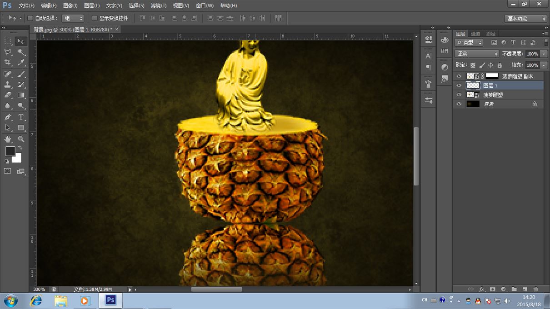Select the Crop tool
550x309 pixels.
pos(8,63)
